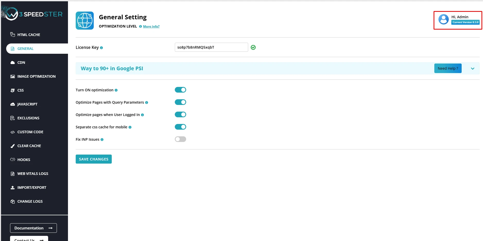Click the Need Help ? button
The image size is (483, 241).
click(x=448, y=68)
